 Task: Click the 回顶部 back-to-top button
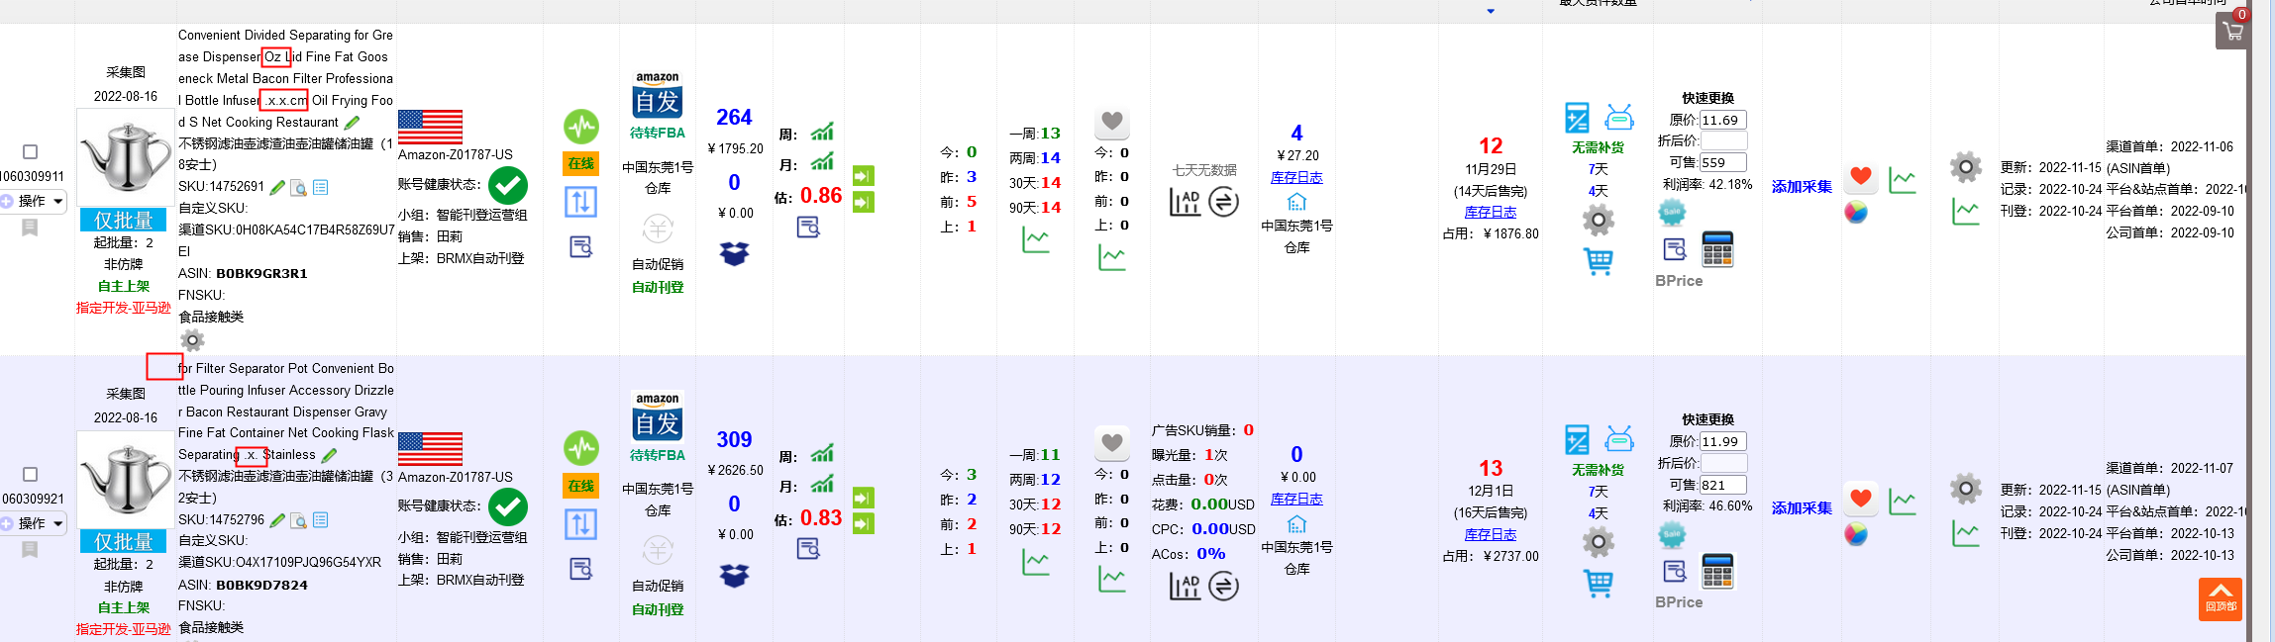(x=2221, y=598)
